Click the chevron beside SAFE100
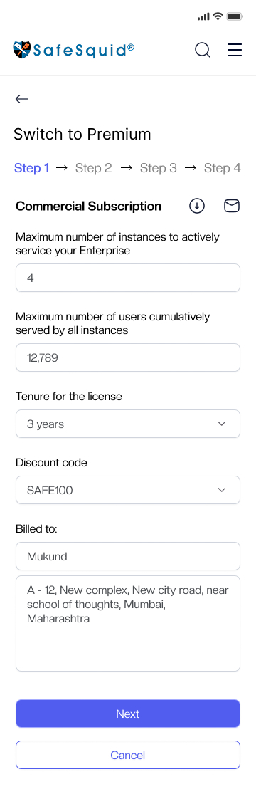The width and height of the screenshot is (256, 799). click(221, 490)
